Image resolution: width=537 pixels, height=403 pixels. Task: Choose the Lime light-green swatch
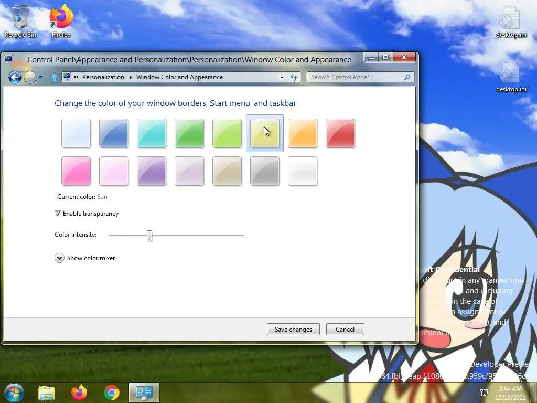[227, 133]
